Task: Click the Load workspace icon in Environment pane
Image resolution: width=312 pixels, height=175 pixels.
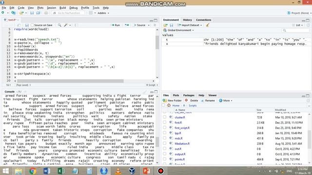Action: (165, 25)
